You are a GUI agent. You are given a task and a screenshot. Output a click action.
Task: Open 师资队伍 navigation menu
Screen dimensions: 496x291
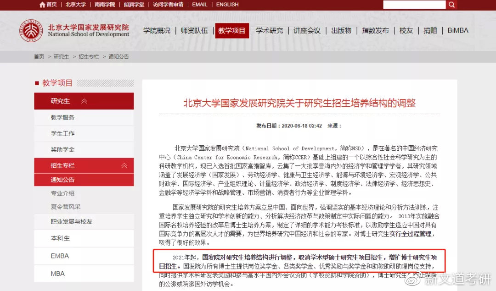tap(194, 31)
